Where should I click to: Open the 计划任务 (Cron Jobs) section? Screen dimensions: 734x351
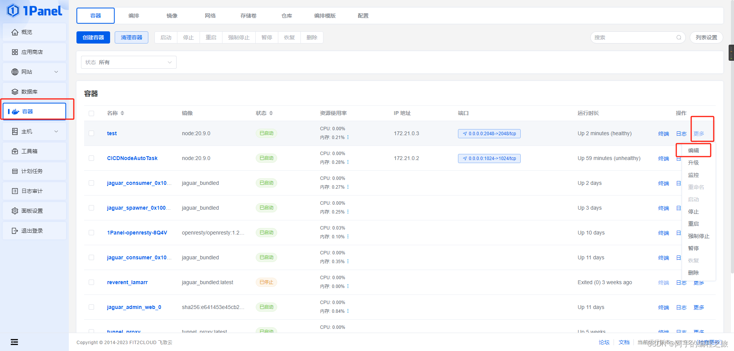[x=34, y=171]
